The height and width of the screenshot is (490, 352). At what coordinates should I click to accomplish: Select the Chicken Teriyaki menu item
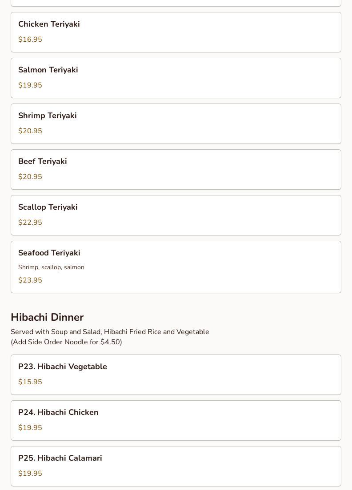point(49,24)
